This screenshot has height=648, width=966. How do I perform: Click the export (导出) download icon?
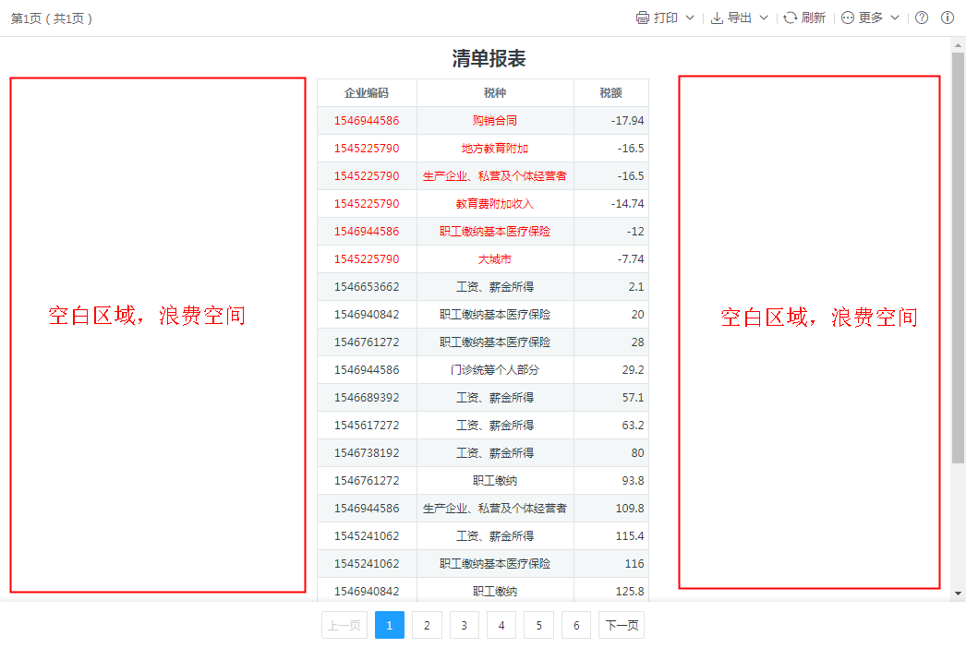(717, 18)
